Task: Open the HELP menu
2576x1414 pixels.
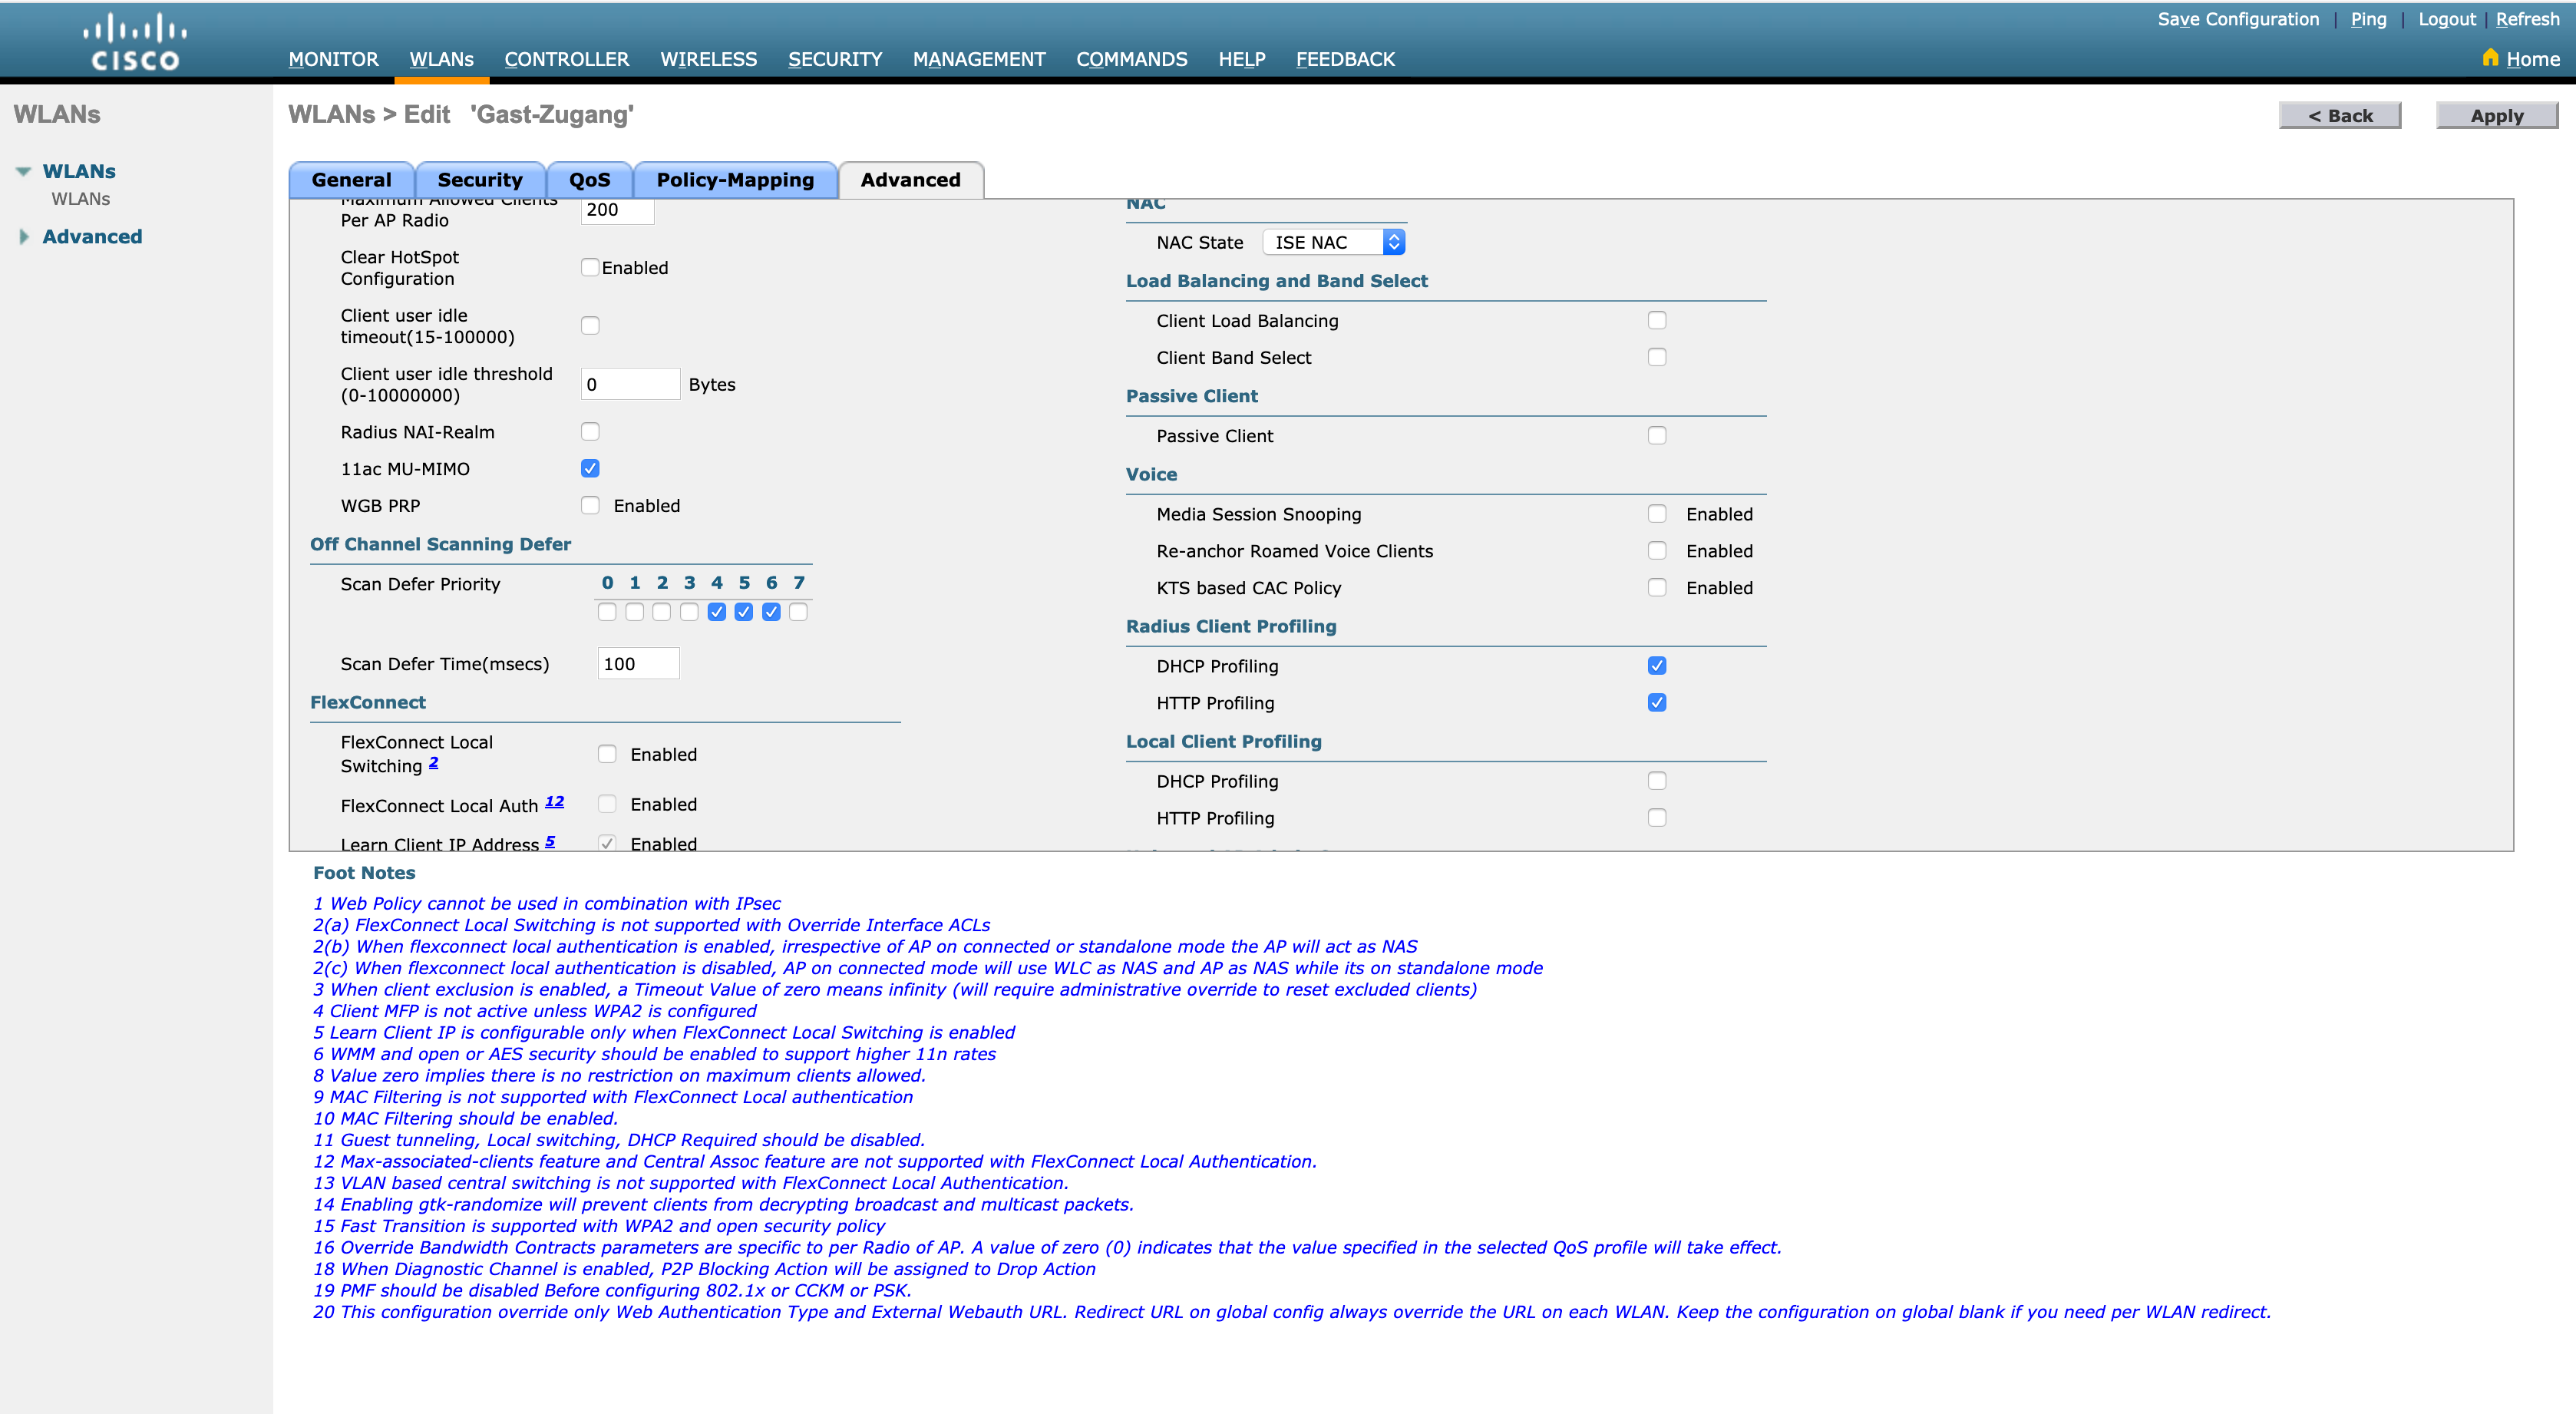Action: (x=1241, y=59)
